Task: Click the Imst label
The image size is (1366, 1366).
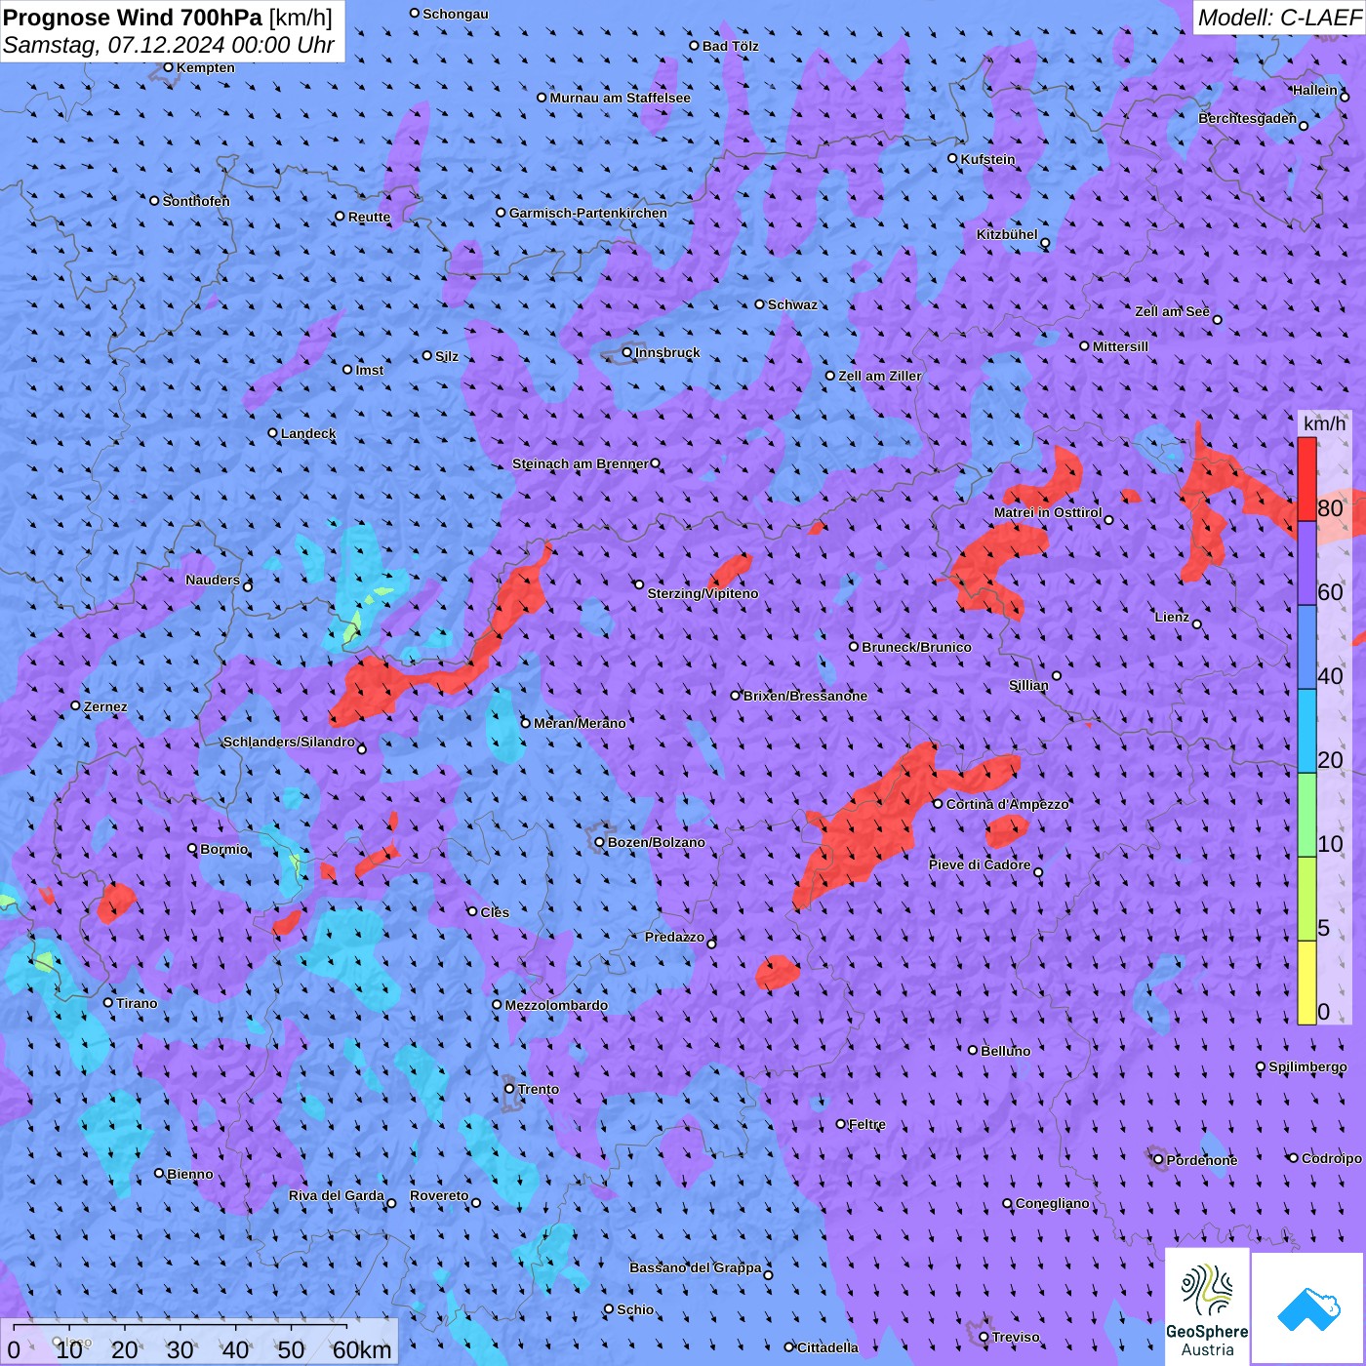Action: (369, 370)
